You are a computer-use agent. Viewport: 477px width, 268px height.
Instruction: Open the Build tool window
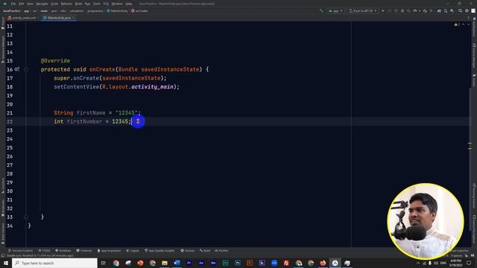coord(205,250)
